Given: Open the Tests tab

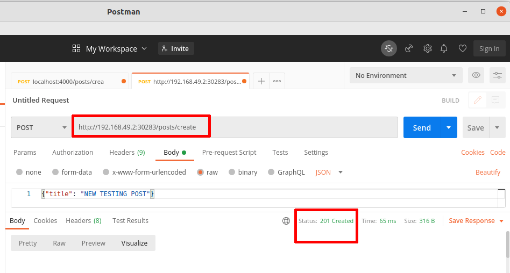Looking at the screenshot, I should tap(280, 153).
